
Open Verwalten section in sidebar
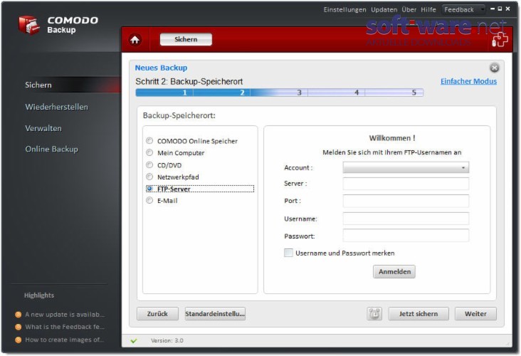coord(43,128)
